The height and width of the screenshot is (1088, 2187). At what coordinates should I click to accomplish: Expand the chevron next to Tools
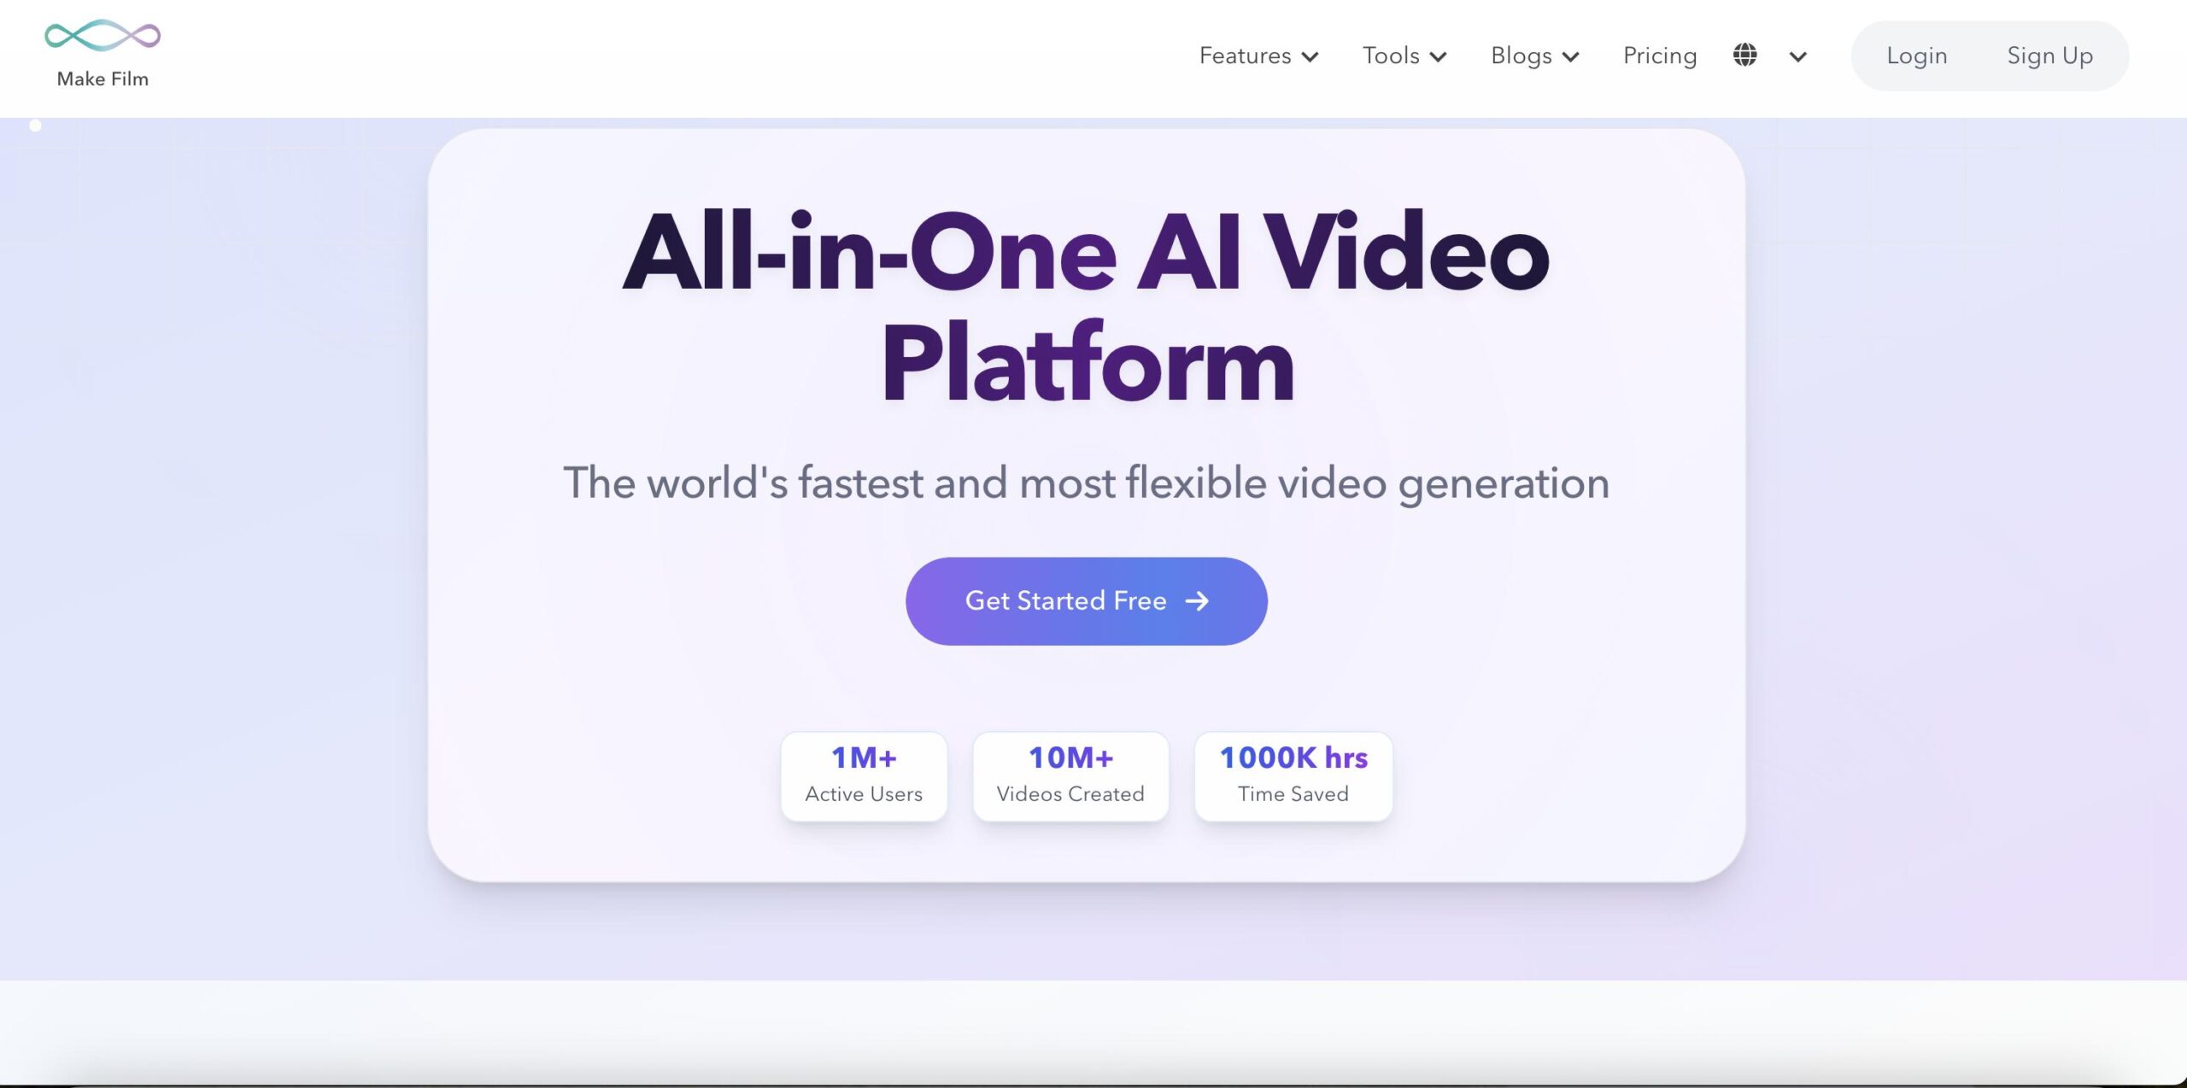point(1439,57)
